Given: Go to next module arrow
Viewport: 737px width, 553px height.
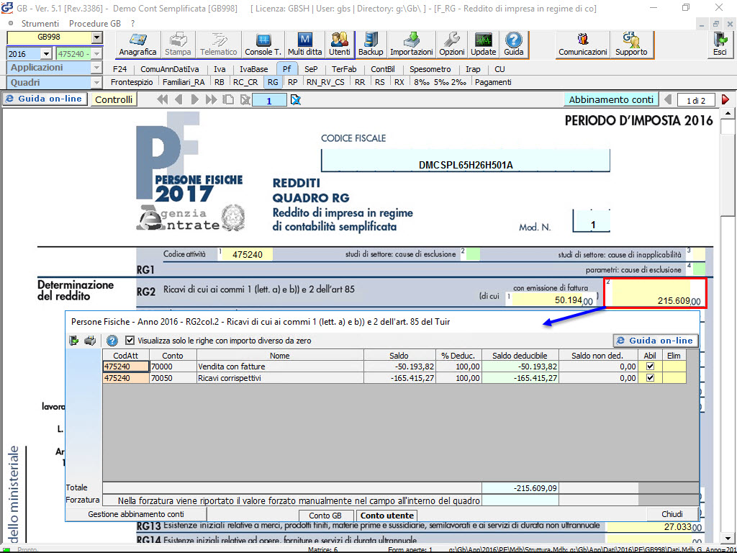Looking at the screenshot, I should pos(194,99).
